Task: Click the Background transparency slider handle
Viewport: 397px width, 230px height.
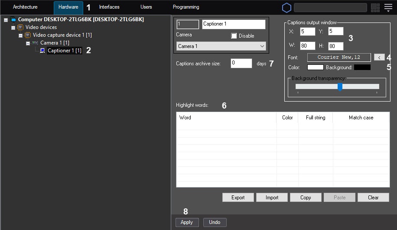Action: click(340, 87)
